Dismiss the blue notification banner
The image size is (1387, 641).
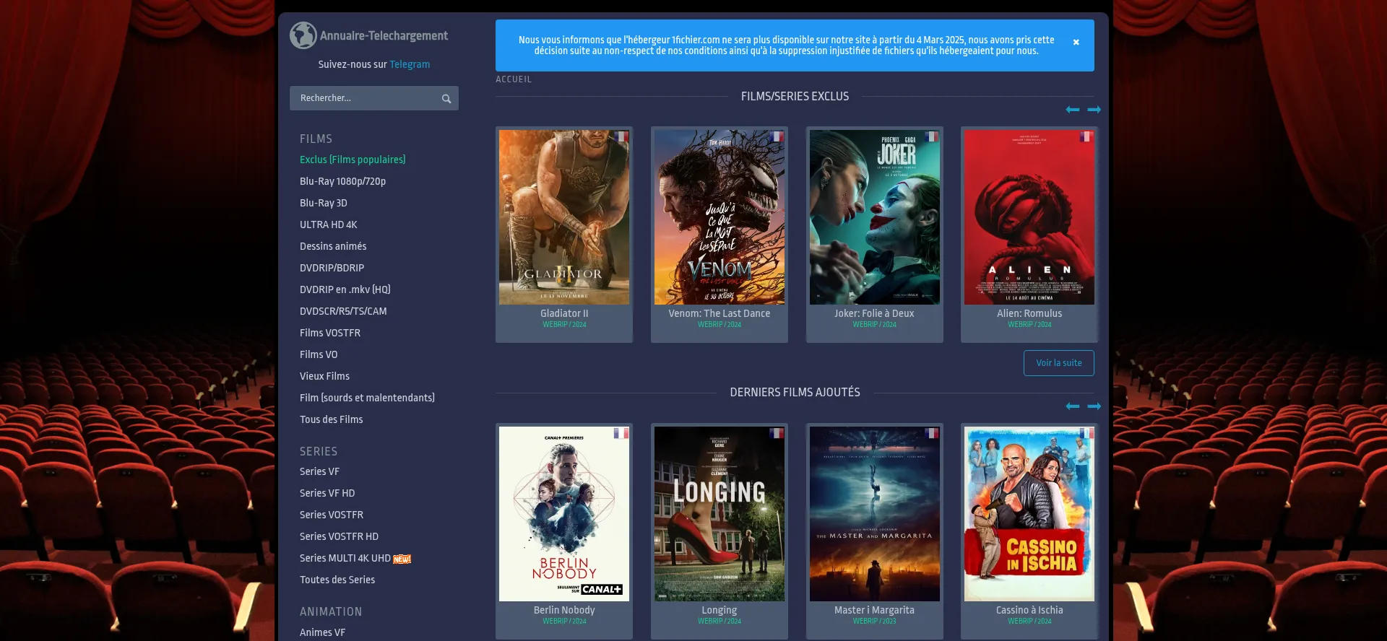(x=1076, y=43)
